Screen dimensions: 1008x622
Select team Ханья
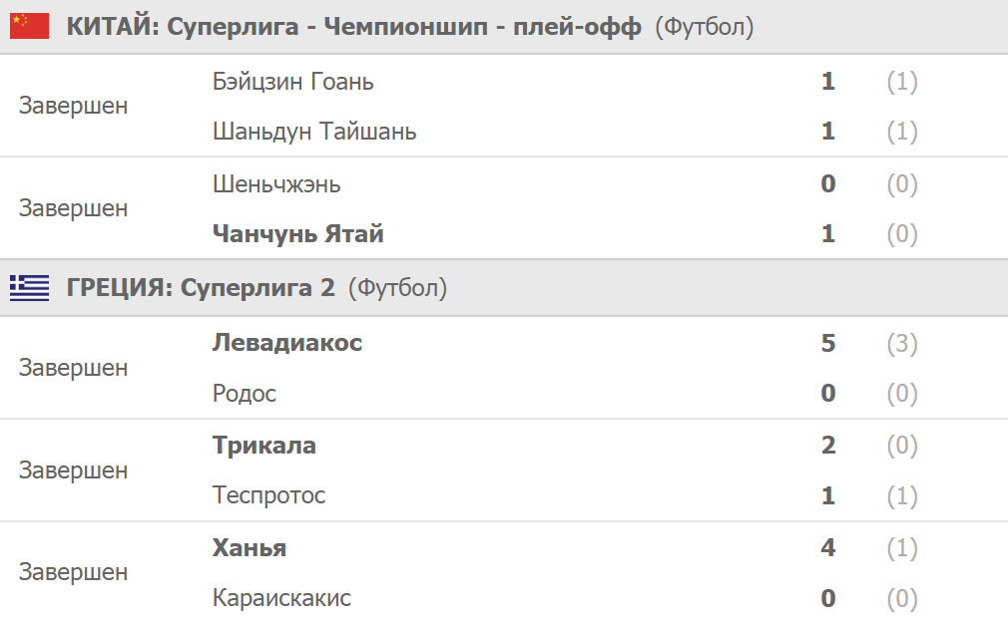pos(250,548)
